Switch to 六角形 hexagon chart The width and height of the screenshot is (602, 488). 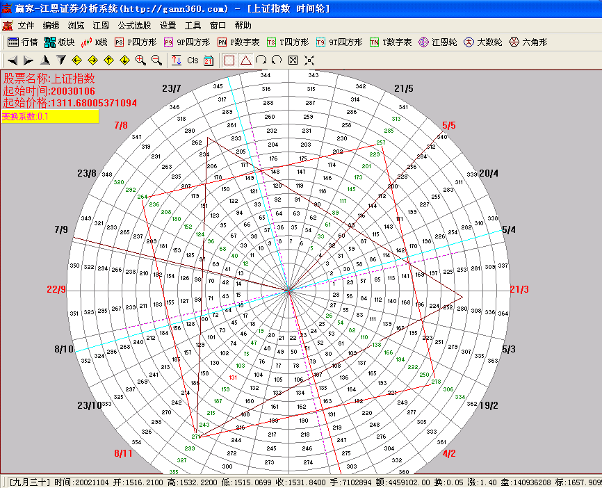coord(528,42)
